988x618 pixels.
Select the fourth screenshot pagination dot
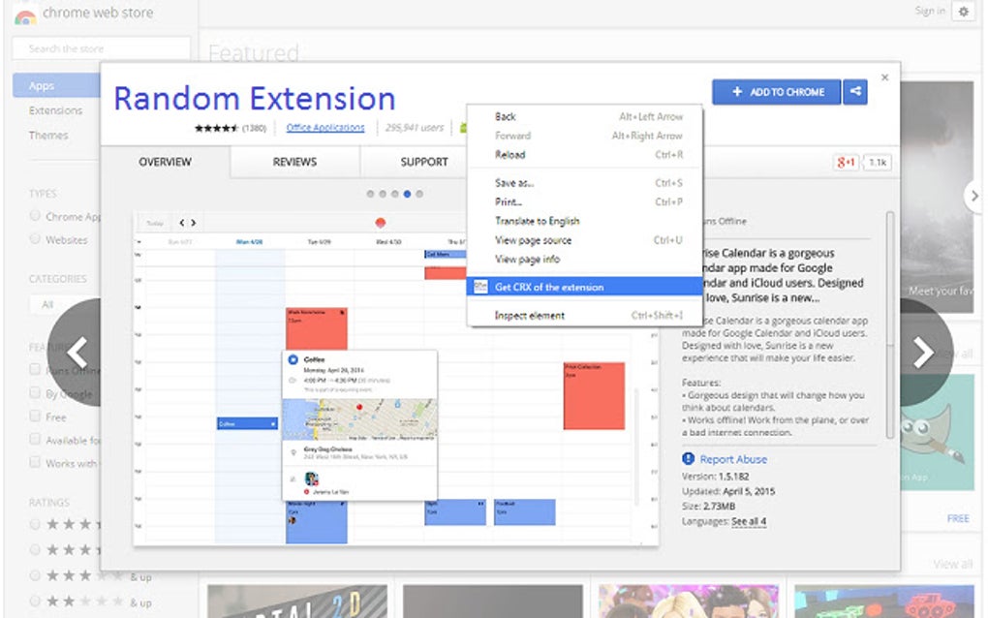click(407, 194)
